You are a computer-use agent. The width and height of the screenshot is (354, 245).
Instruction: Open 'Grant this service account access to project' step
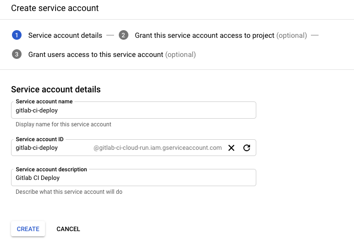[205, 35]
